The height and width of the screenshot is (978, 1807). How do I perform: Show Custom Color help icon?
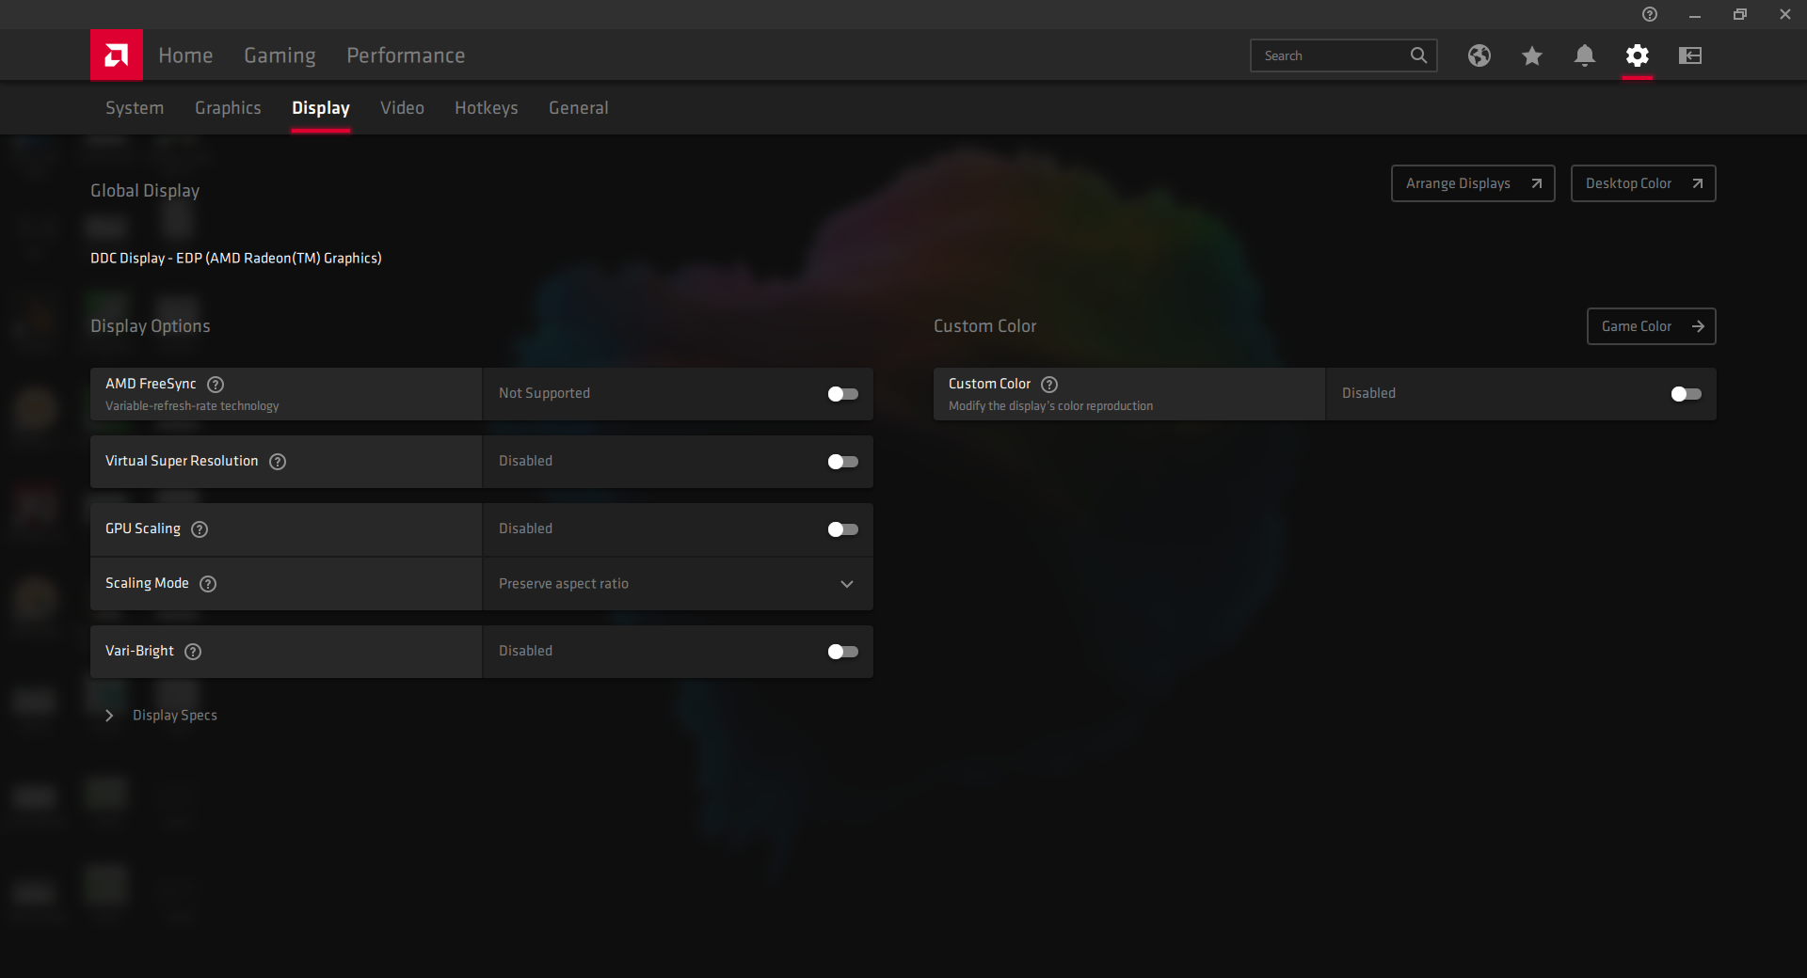1049,384
